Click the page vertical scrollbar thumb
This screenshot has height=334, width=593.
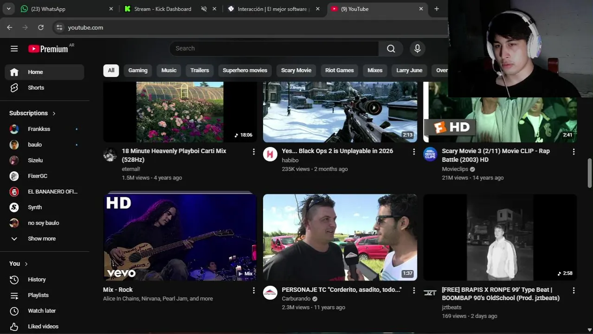[x=590, y=173]
